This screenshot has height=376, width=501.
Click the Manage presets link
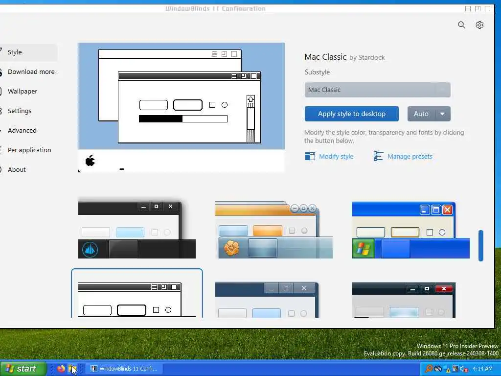pyautogui.click(x=410, y=156)
